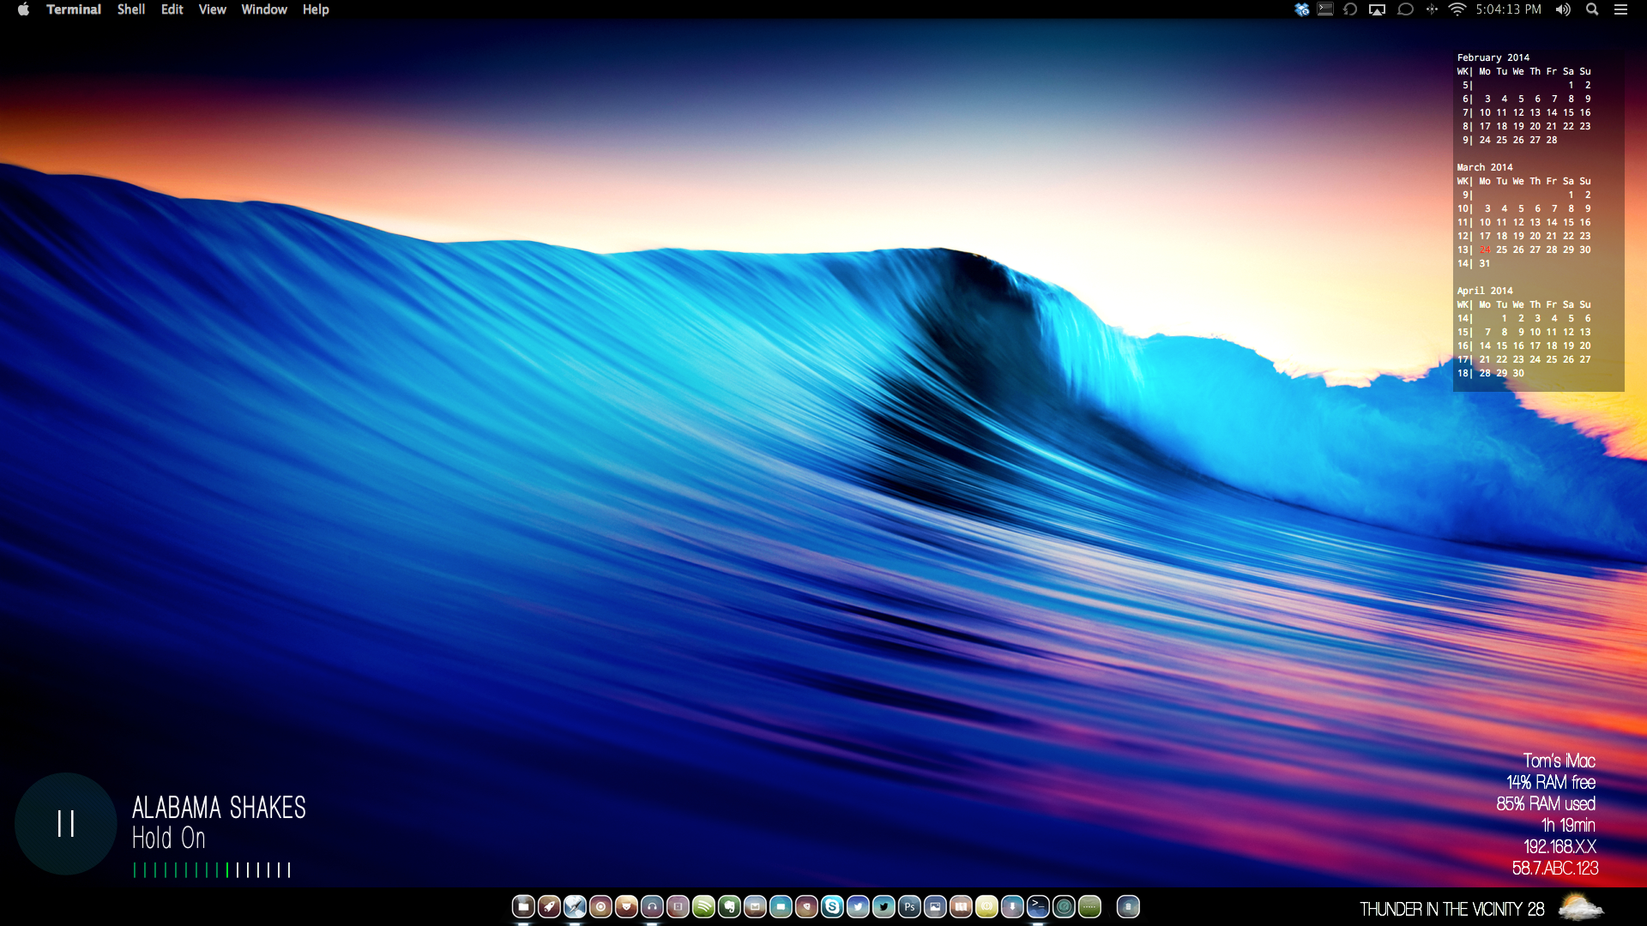Launch Photoshop from the dock
The width and height of the screenshot is (1647, 926).
909,906
